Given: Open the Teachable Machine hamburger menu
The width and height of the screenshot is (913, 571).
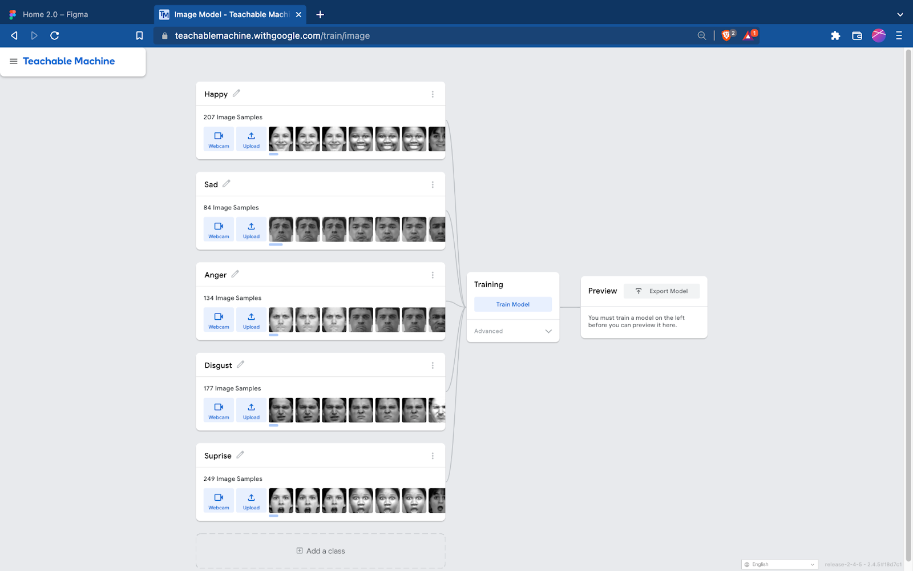Looking at the screenshot, I should pos(13,61).
